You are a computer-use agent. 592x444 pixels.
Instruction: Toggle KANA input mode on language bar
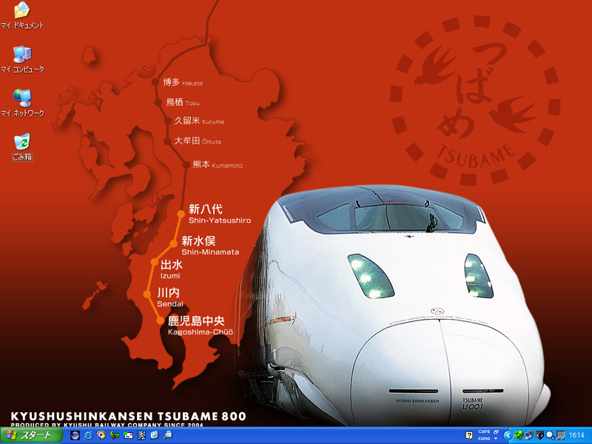tap(484, 439)
